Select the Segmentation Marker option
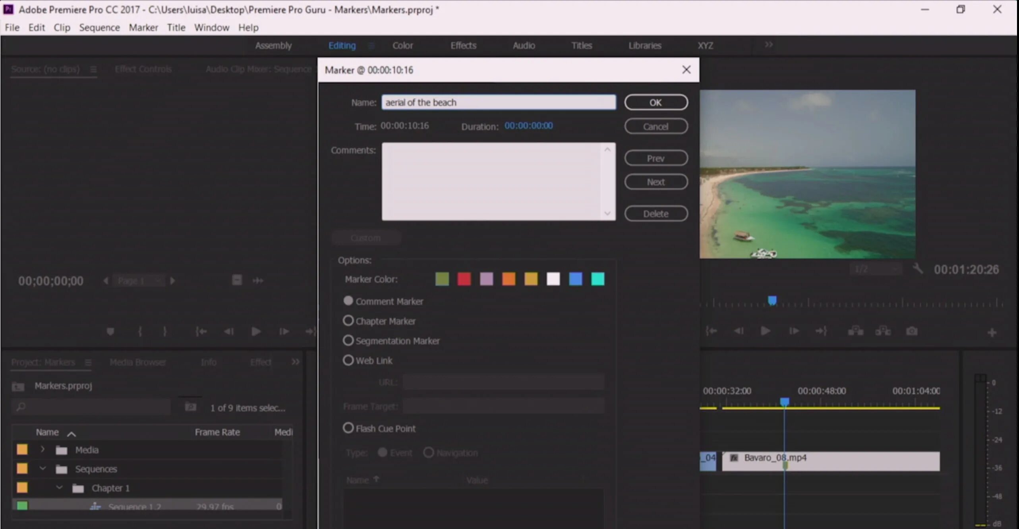The width and height of the screenshot is (1019, 529). tap(348, 340)
